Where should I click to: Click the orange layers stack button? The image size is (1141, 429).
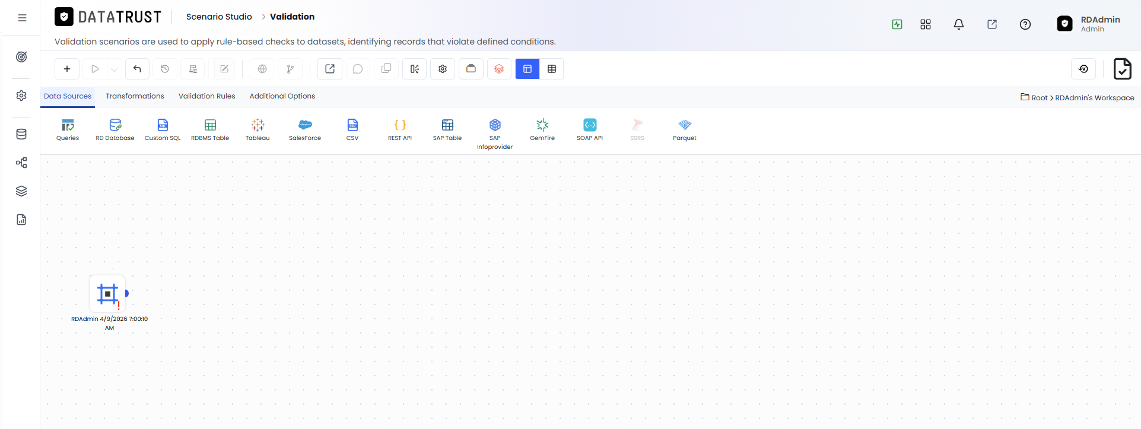499,69
